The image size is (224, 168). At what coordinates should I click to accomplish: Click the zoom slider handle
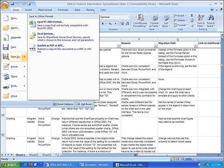208,159
